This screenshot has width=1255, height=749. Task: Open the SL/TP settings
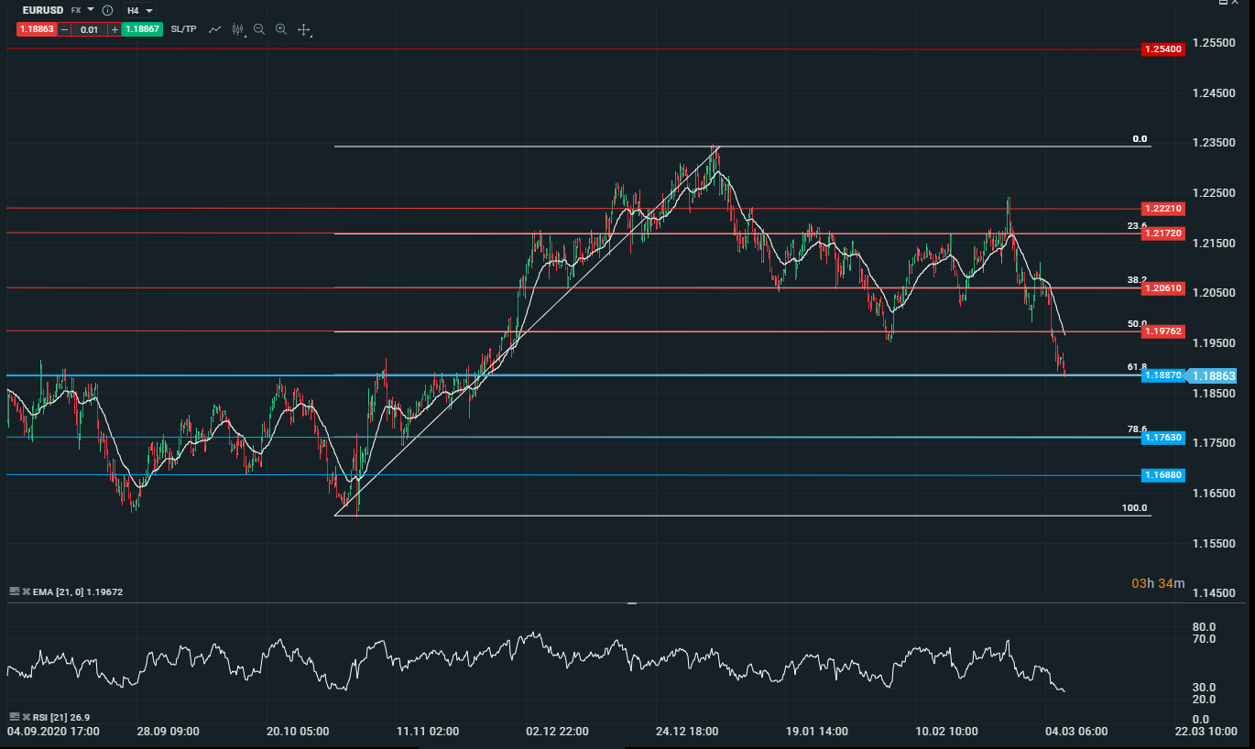tap(183, 29)
